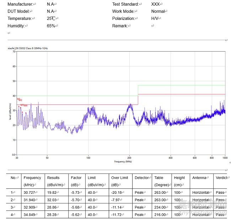
Task: Select the 19.82 results cell in row 1
Action: coord(52,192)
